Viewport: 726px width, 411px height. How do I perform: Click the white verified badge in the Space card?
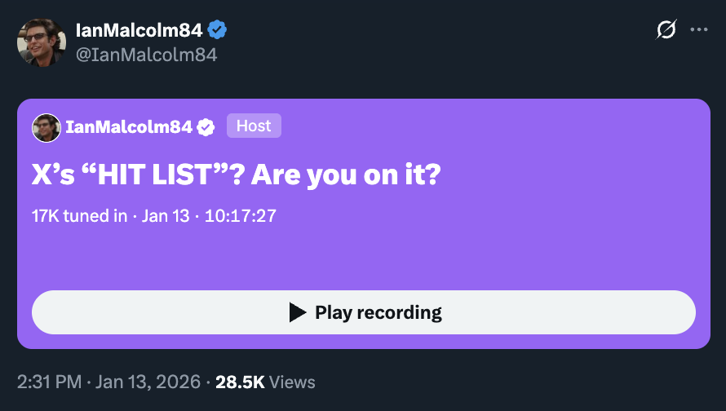206,126
